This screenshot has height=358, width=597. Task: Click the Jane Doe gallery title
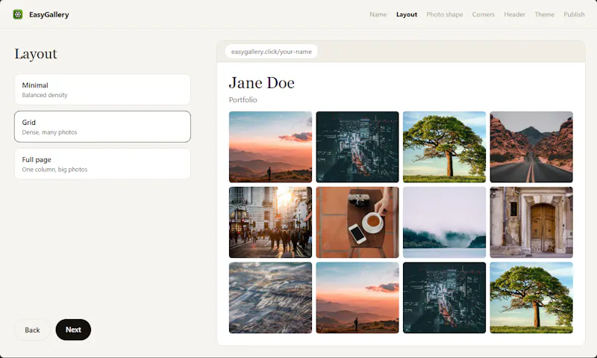coord(262,83)
